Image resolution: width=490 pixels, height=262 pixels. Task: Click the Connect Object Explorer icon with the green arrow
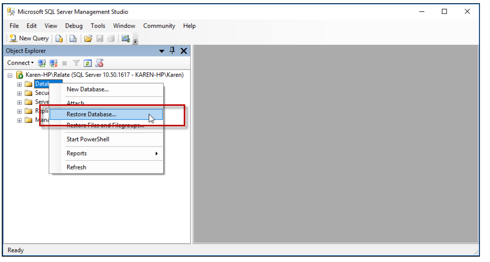(x=42, y=63)
